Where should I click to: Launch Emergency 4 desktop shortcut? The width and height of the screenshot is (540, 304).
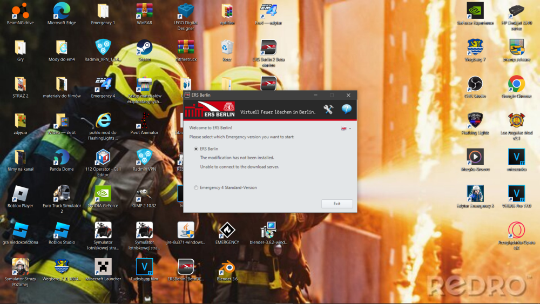click(103, 87)
